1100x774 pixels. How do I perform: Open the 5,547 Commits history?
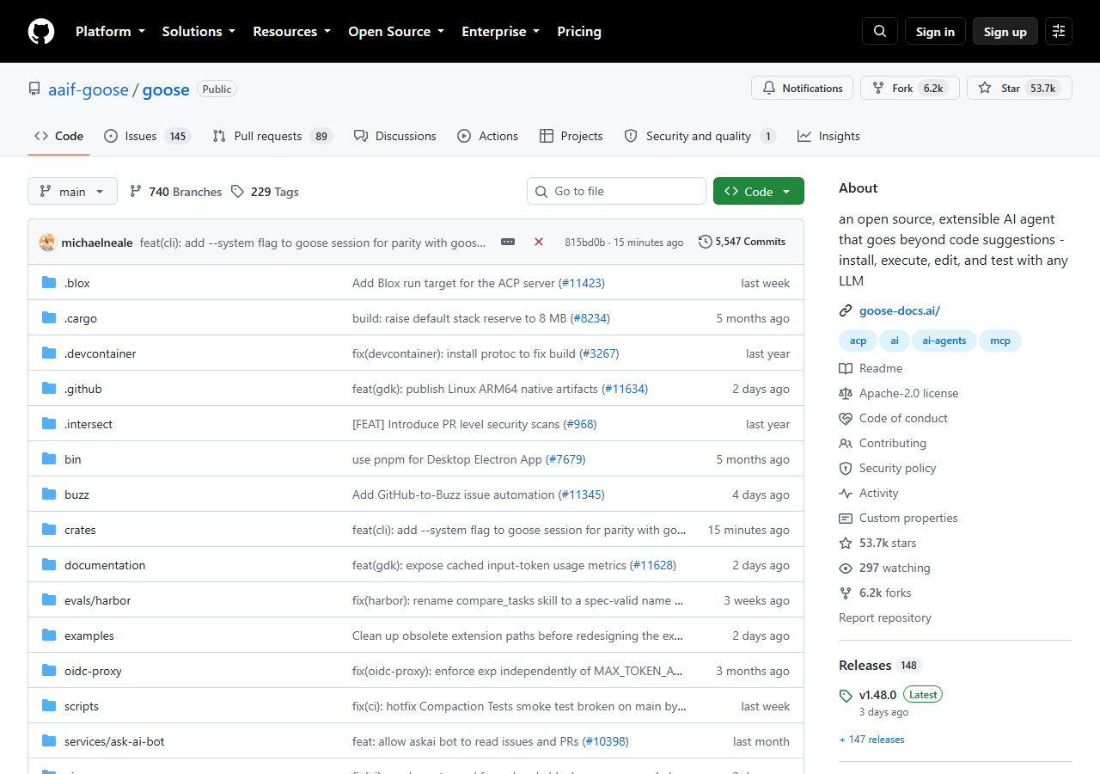point(742,242)
